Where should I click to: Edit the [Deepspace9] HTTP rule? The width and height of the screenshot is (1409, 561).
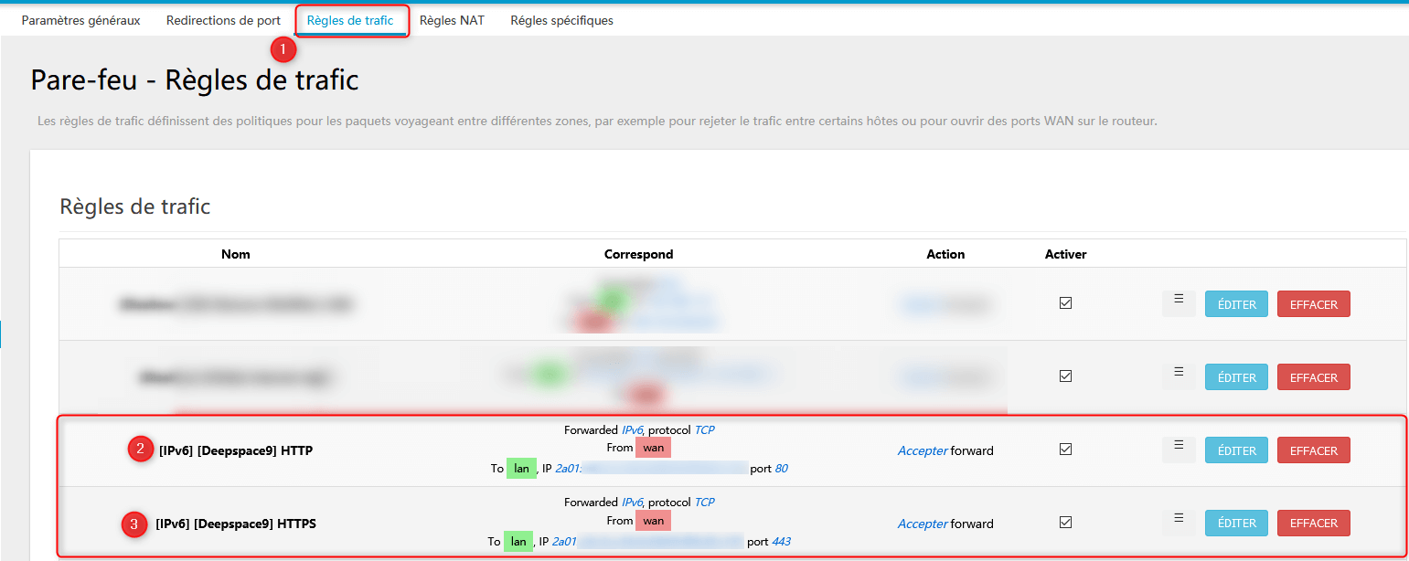pos(1236,450)
